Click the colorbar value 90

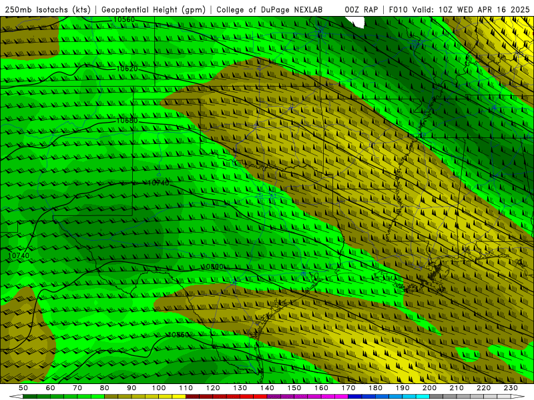[x=131, y=388]
